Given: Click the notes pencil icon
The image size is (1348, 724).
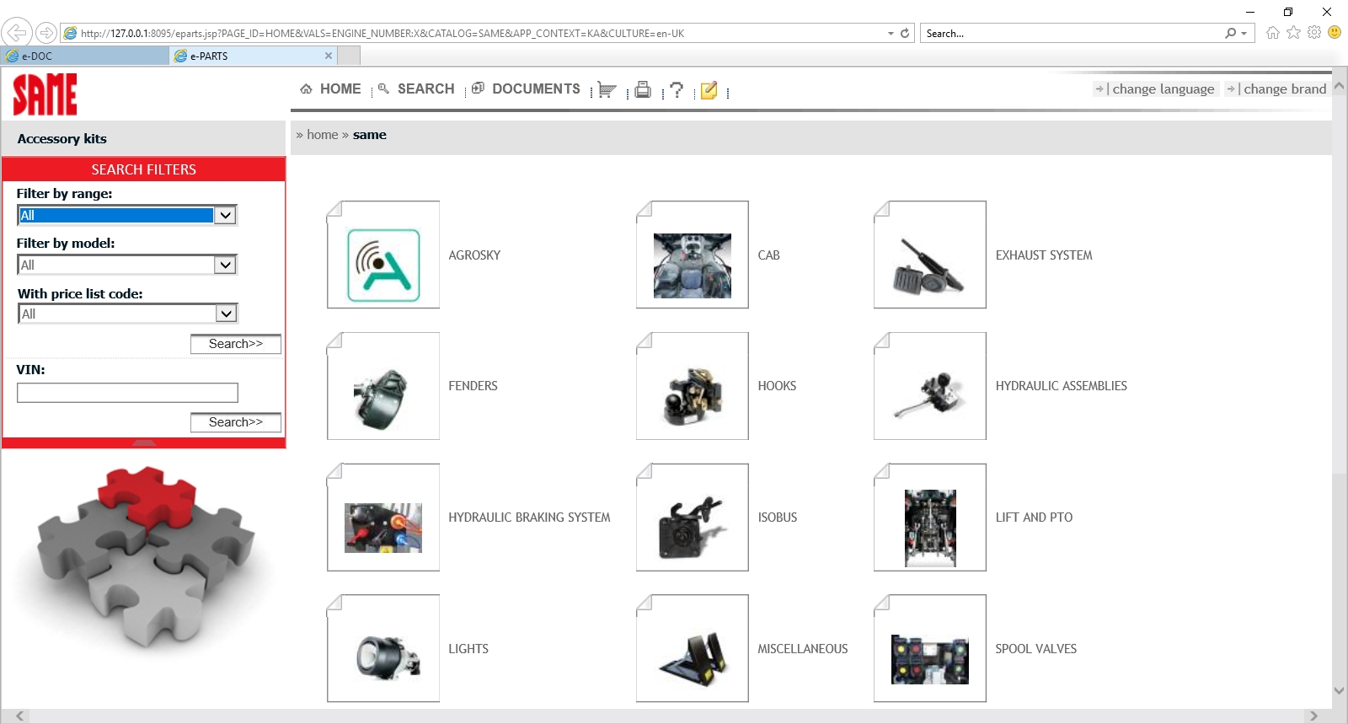Looking at the screenshot, I should pos(709,90).
